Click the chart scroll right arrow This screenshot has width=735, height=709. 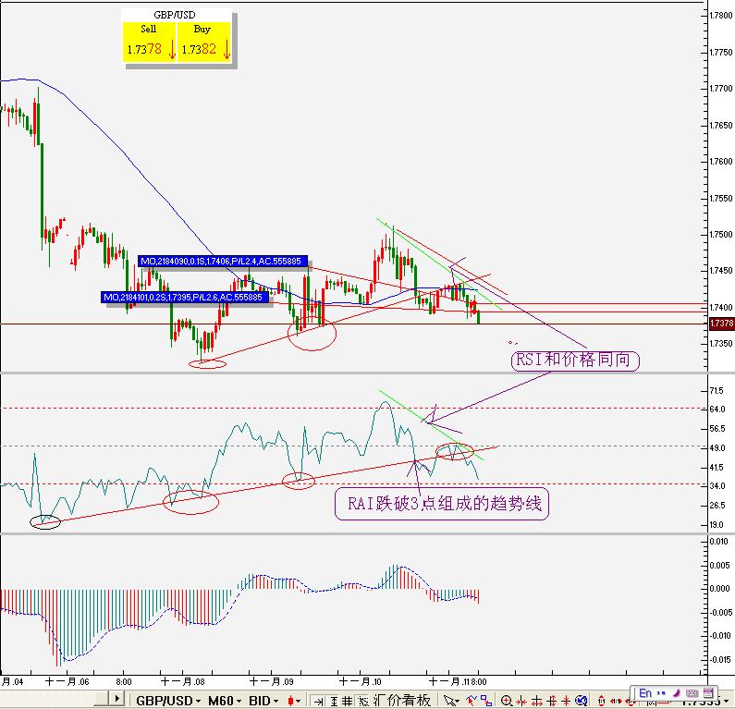click(116, 699)
